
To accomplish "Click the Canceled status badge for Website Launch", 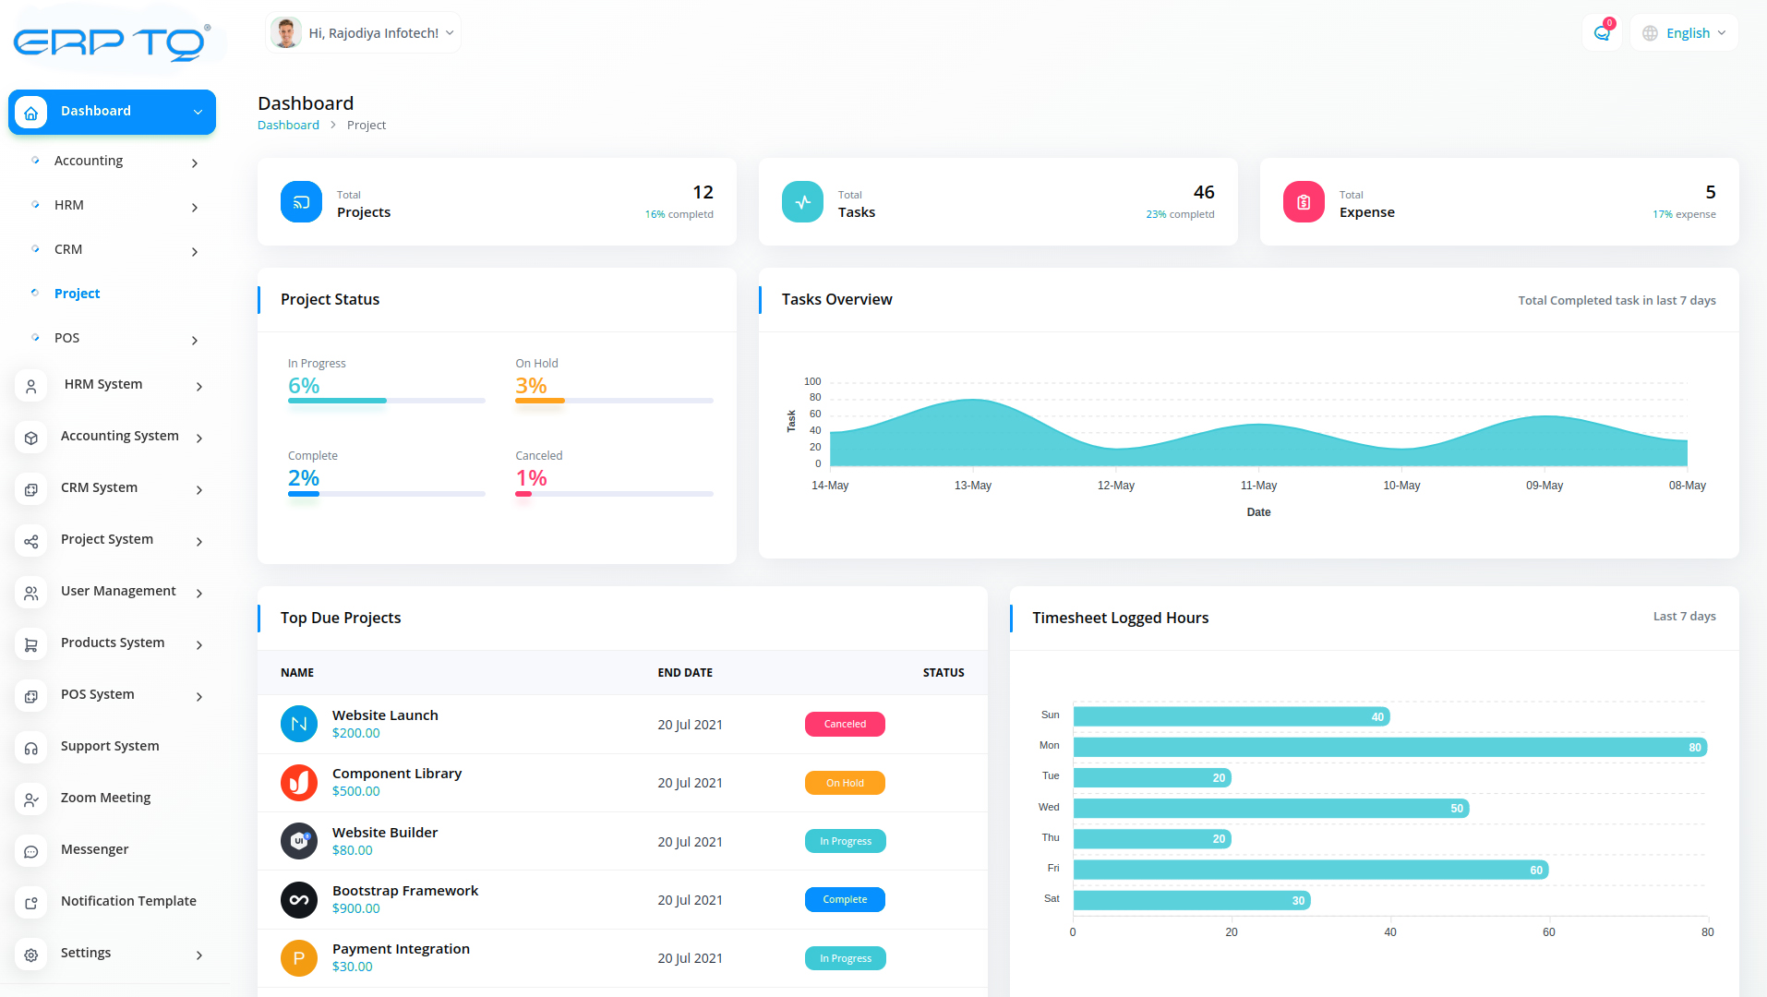I will pos(845,725).
